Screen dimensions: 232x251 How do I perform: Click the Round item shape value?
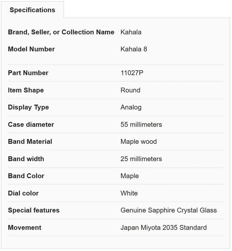pyautogui.click(x=130, y=90)
